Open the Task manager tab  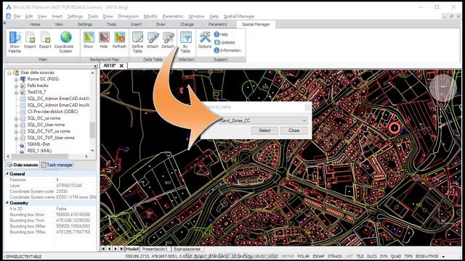(57, 165)
